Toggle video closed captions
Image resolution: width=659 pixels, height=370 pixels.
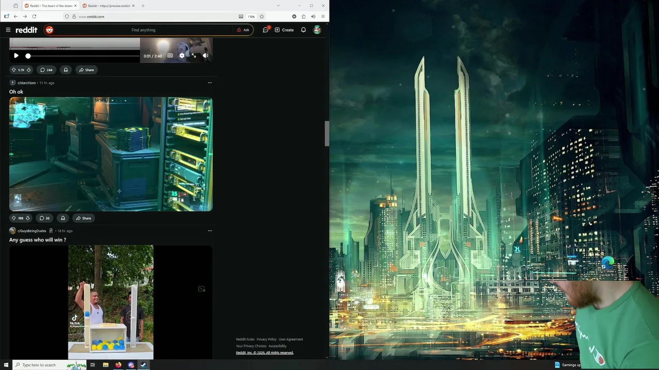click(170, 55)
